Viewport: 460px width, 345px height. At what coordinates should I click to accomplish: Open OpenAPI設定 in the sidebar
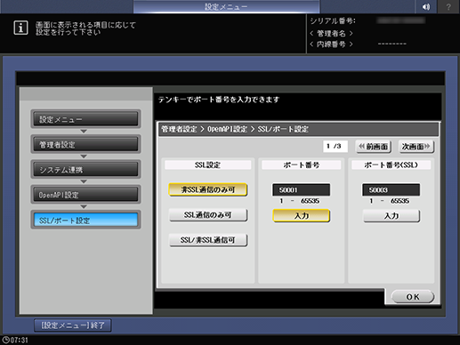point(85,195)
